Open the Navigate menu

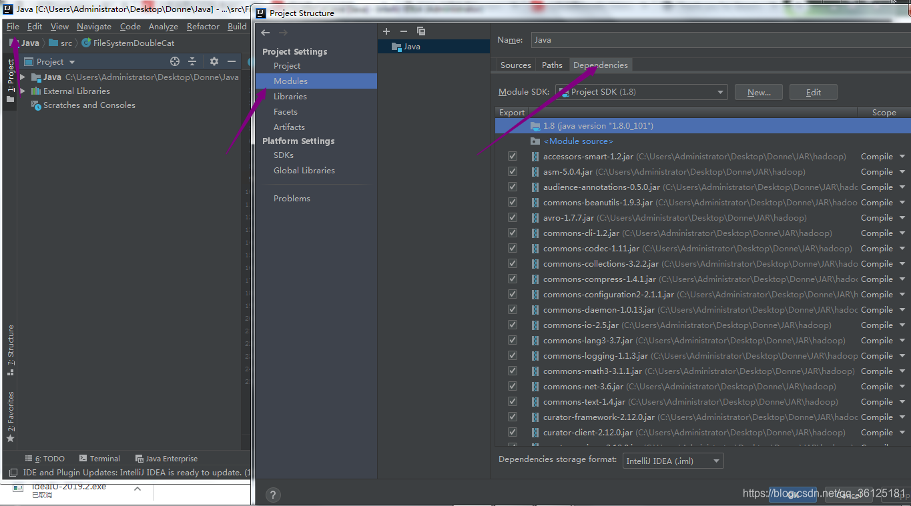(94, 27)
